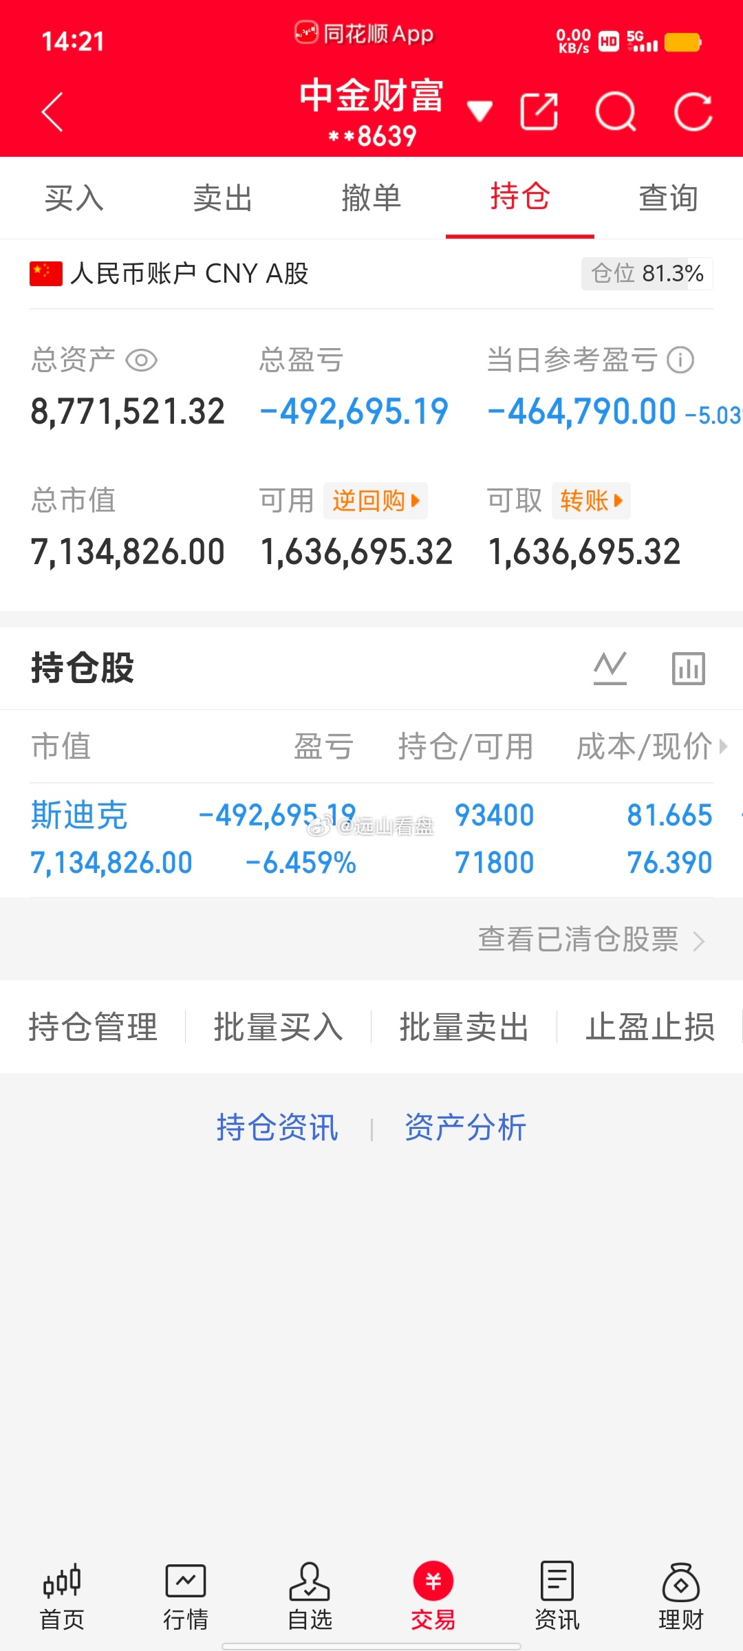
Task: Expand columns arrow after 成本/现价
Action: 722,746
